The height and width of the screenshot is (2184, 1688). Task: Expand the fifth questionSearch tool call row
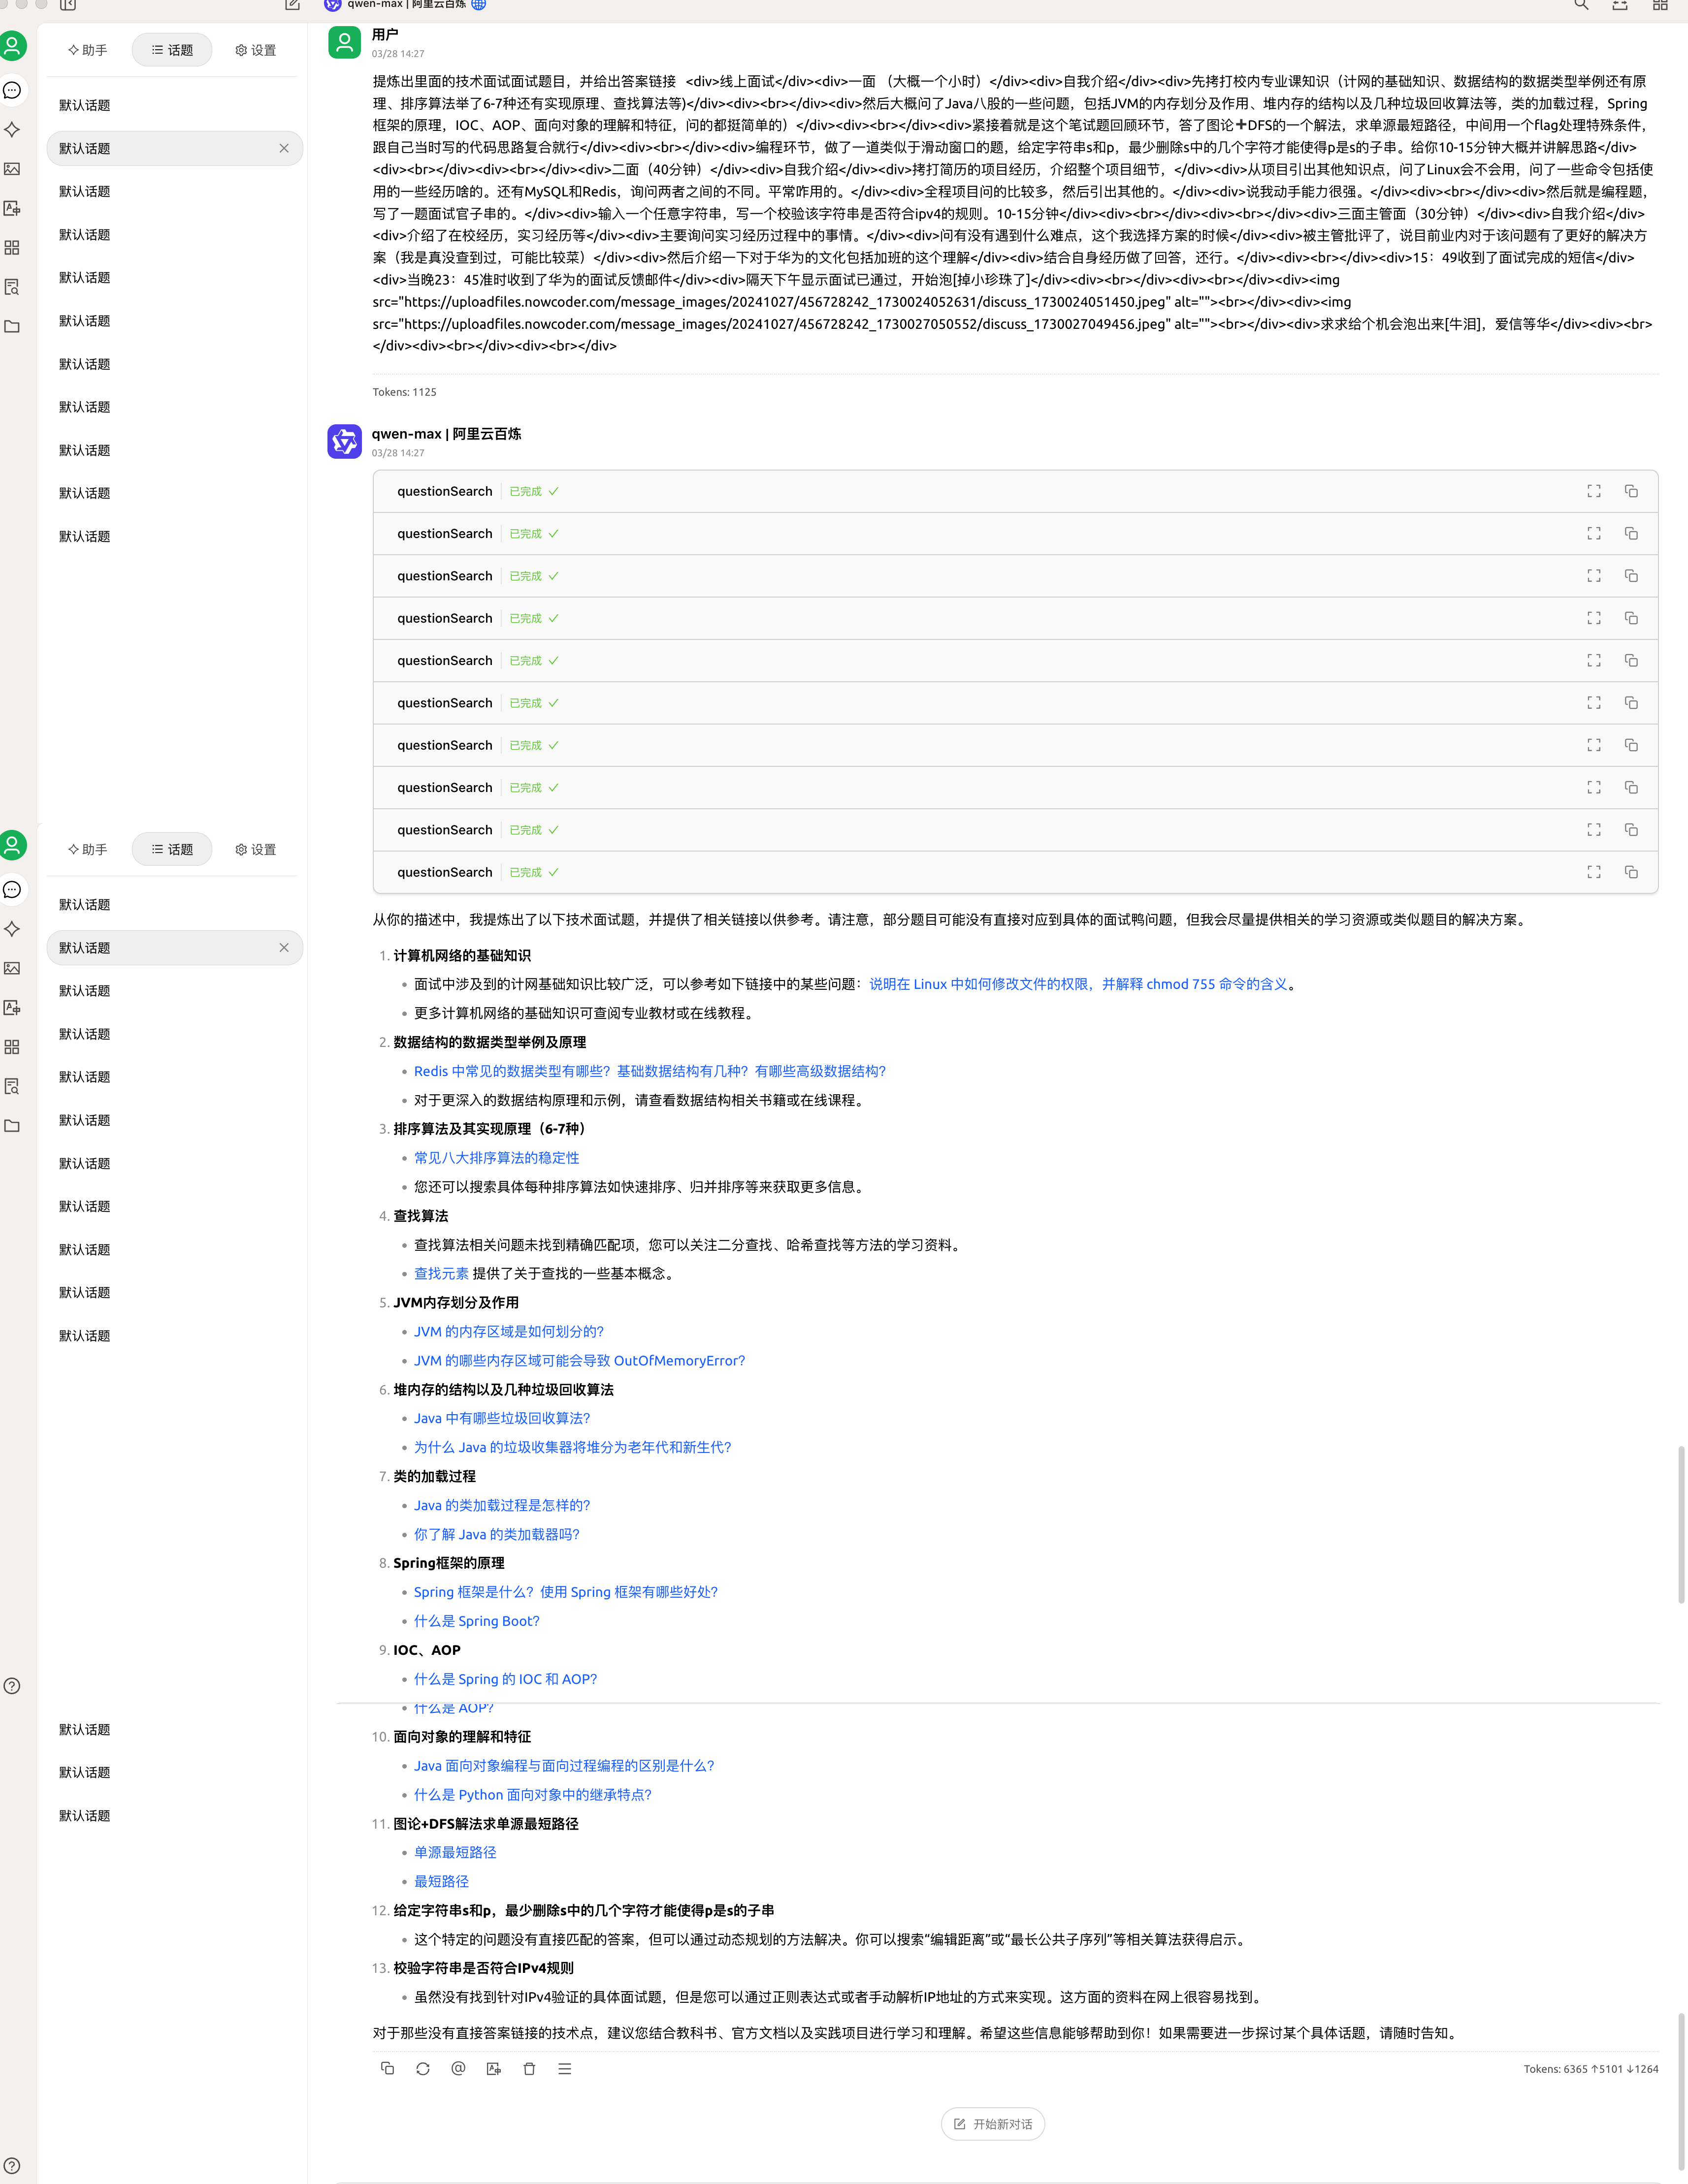[445, 661]
